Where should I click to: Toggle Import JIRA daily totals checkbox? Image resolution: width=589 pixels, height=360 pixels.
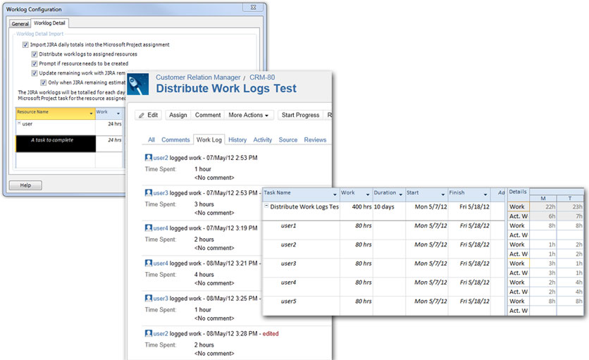click(25, 44)
